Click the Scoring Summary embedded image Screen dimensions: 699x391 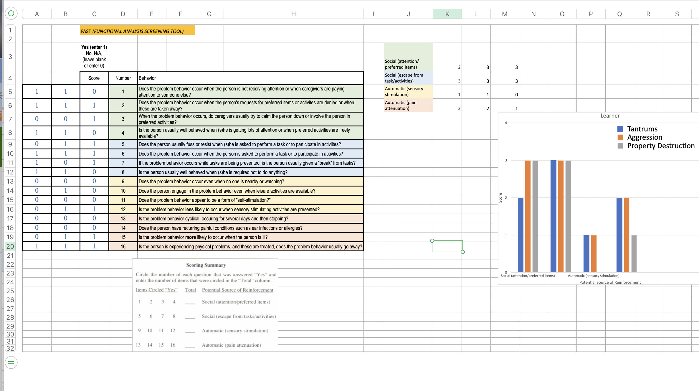point(205,303)
